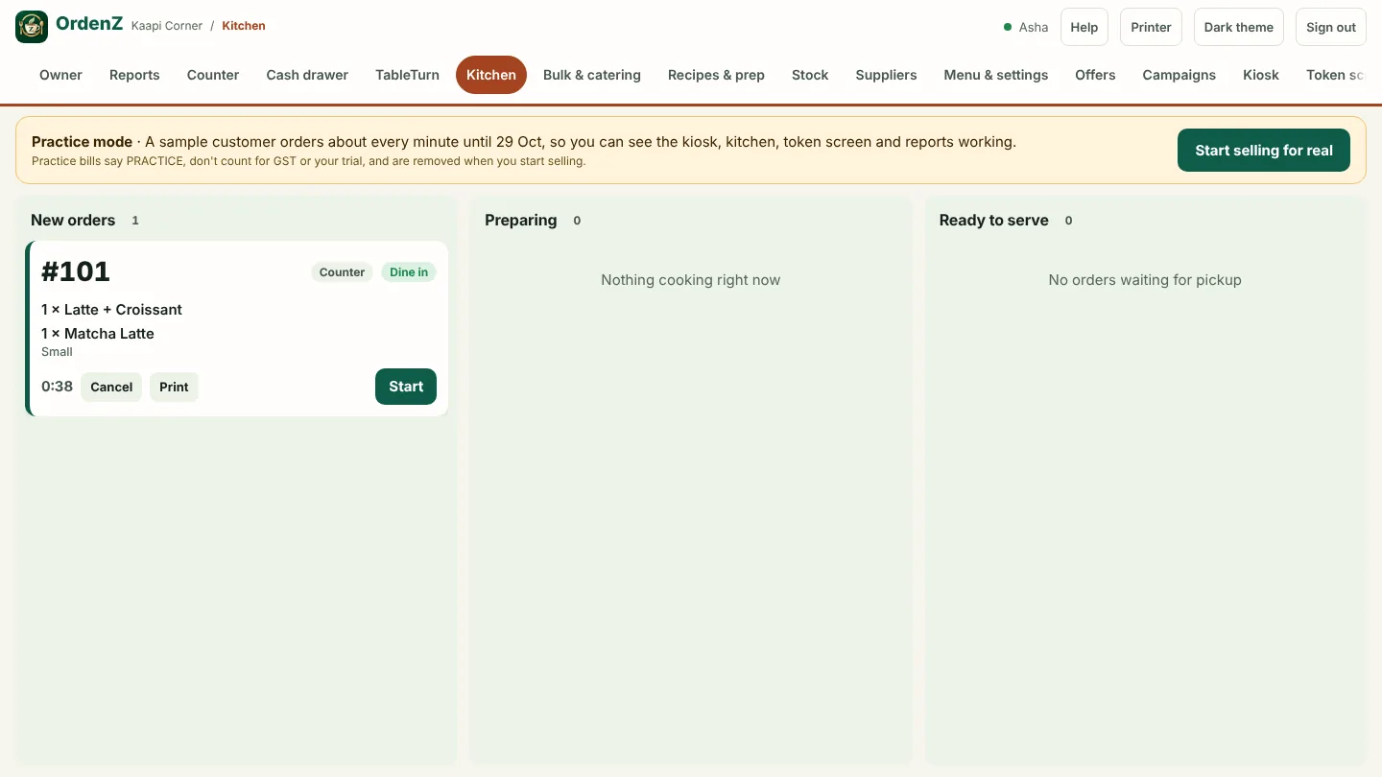Click the OrdenZ cup logo icon
The image size is (1382, 777).
pos(32,27)
